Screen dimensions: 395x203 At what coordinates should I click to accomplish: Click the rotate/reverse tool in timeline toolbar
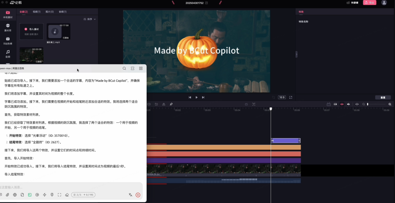pyautogui.click(x=156, y=104)
